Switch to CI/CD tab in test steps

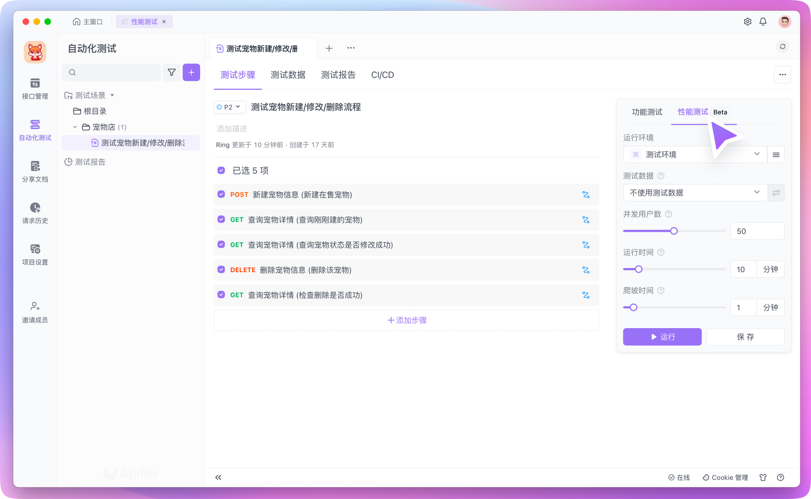click(382, 75)
